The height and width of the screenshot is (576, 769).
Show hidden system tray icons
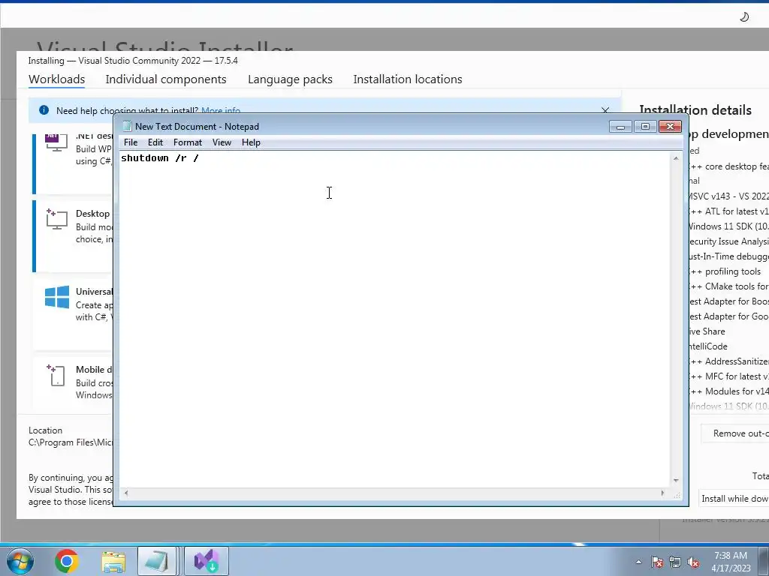click(638, 562)
